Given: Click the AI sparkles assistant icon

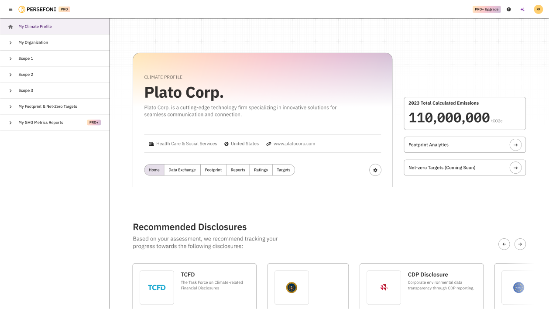Looking at the screenshot, I should (x=522, y=9).
